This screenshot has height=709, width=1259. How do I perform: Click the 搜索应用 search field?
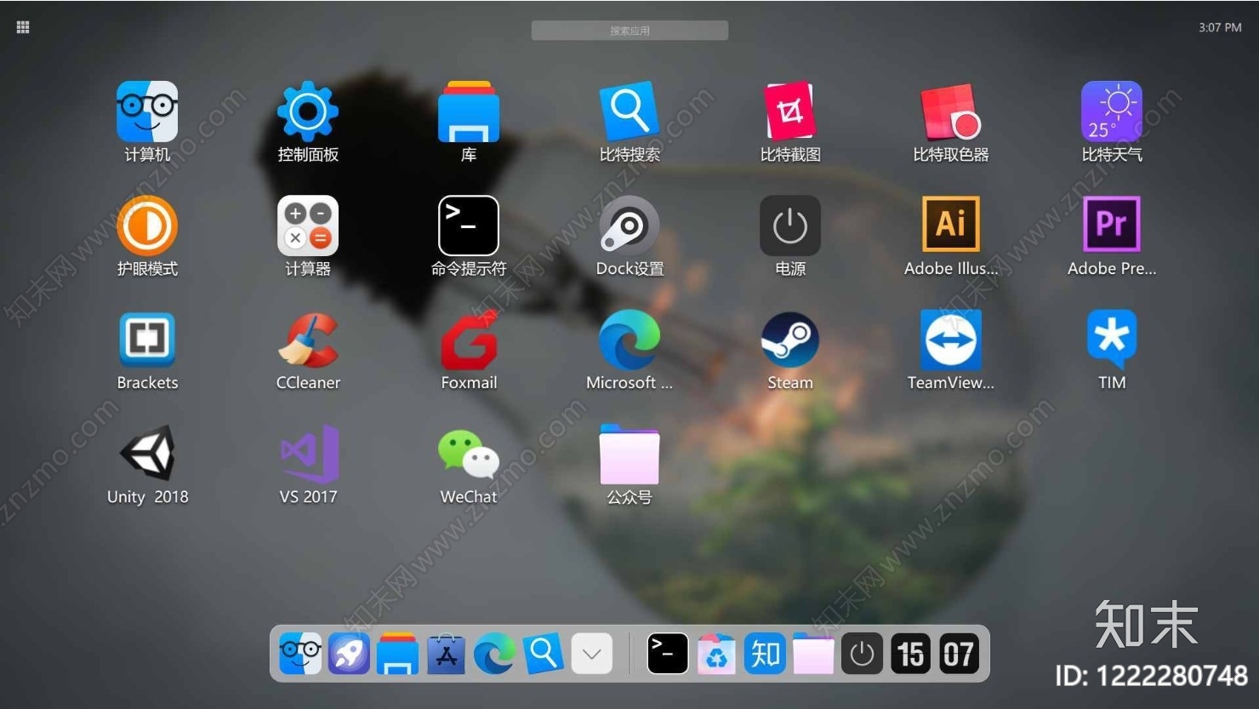(629, 31)
